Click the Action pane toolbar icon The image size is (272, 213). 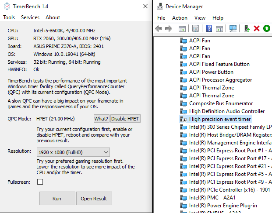point(219,28)
